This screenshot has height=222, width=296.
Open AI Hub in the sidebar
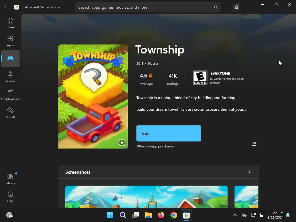tap(10, 113)
